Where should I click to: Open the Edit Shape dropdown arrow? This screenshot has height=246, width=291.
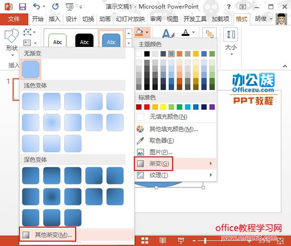[34, 32]
